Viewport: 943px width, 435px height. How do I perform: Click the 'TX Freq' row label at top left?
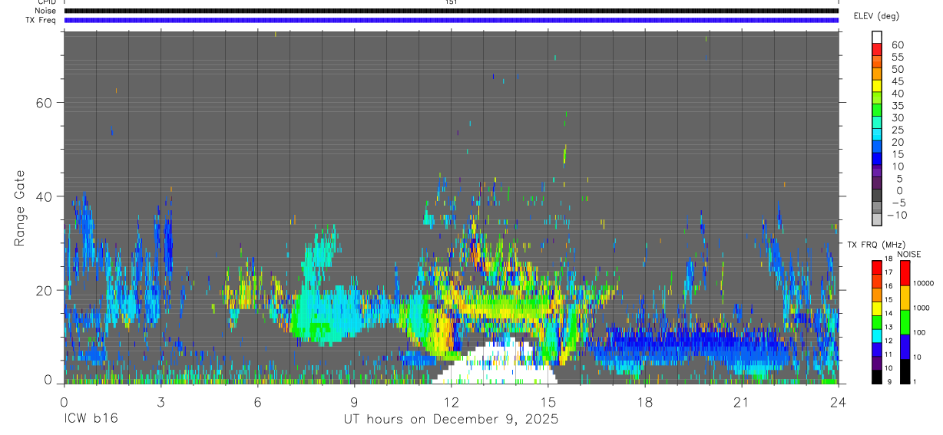41,20
